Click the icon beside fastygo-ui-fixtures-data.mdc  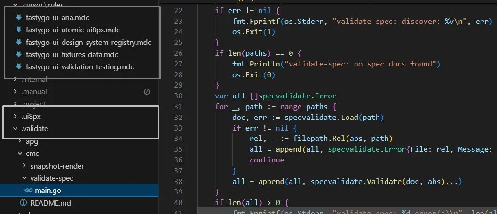pos(19,55)
